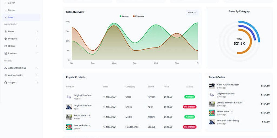Toggle the Expenses legend series
Screen dimensions: 277x138
pos(138,16)
